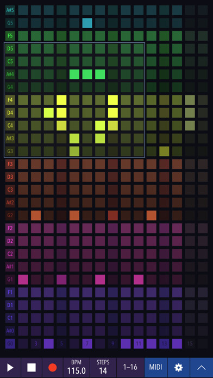Tap the F4 note row label

[10, 100]
